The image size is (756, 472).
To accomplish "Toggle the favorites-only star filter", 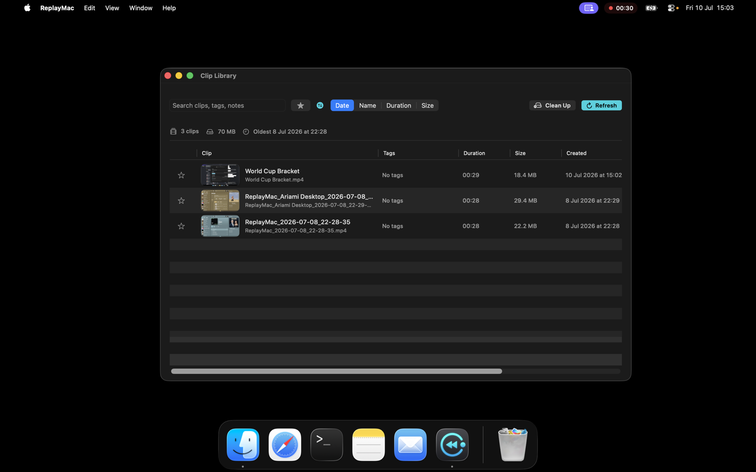I will [x=301, y=105].
